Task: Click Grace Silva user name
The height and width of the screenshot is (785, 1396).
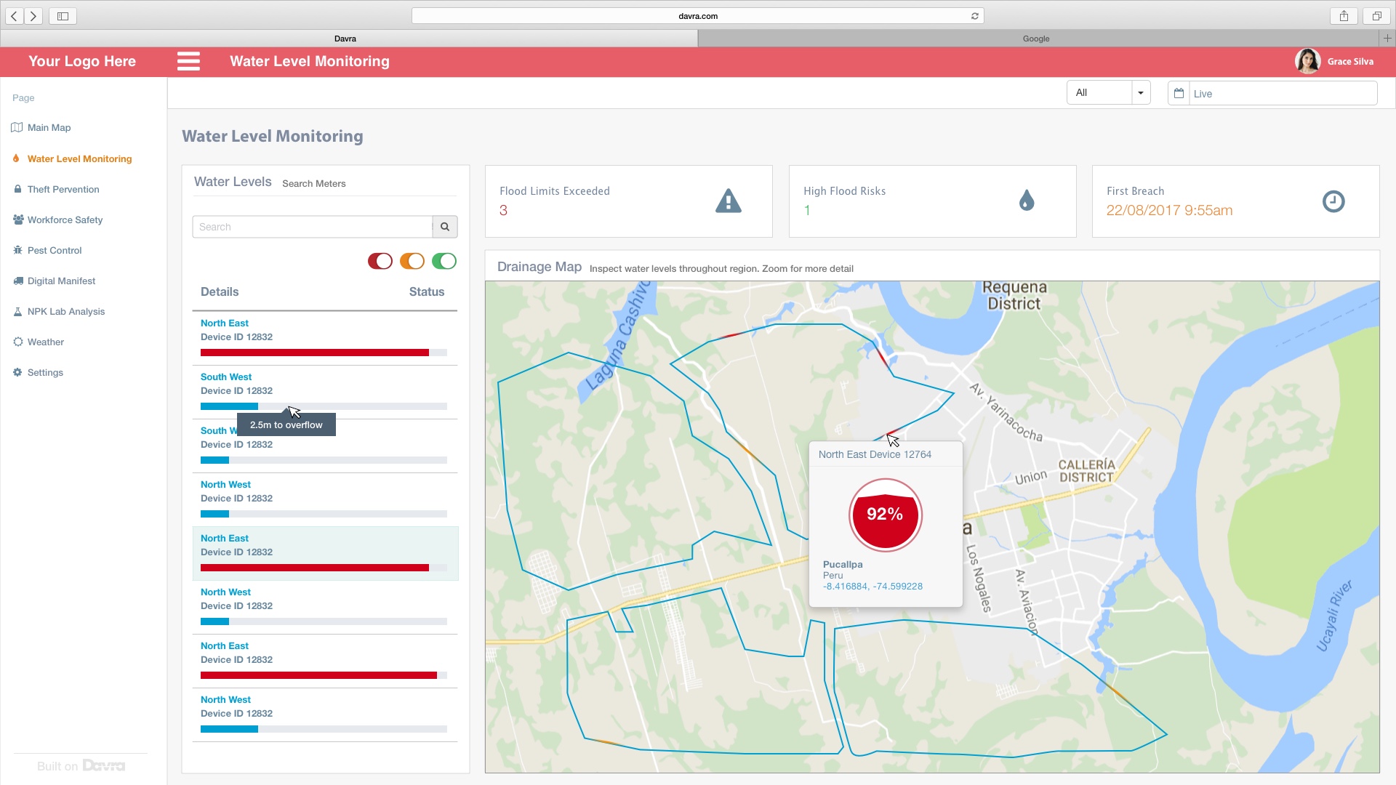Action: point(1350,62)
